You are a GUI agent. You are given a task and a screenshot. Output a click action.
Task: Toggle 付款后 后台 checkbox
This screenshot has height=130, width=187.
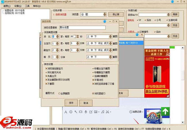pos(157,32)
